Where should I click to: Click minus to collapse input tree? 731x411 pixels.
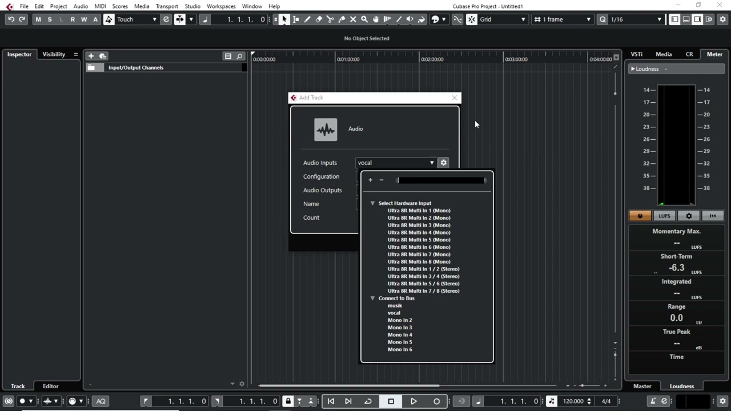(381, 180)
